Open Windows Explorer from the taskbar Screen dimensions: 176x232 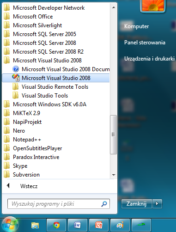35,225
